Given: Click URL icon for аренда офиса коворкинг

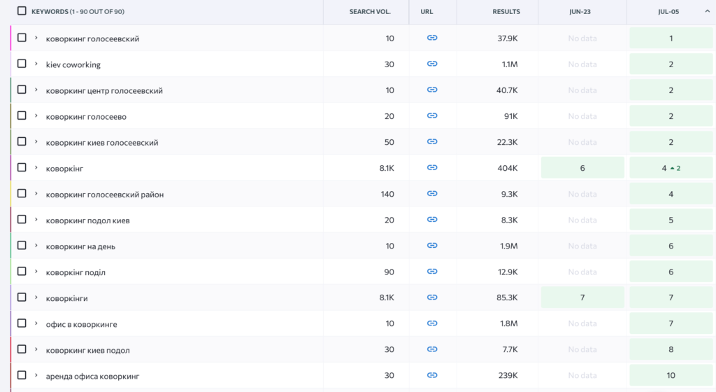Looking at the screenshot, I should point(432,375).
